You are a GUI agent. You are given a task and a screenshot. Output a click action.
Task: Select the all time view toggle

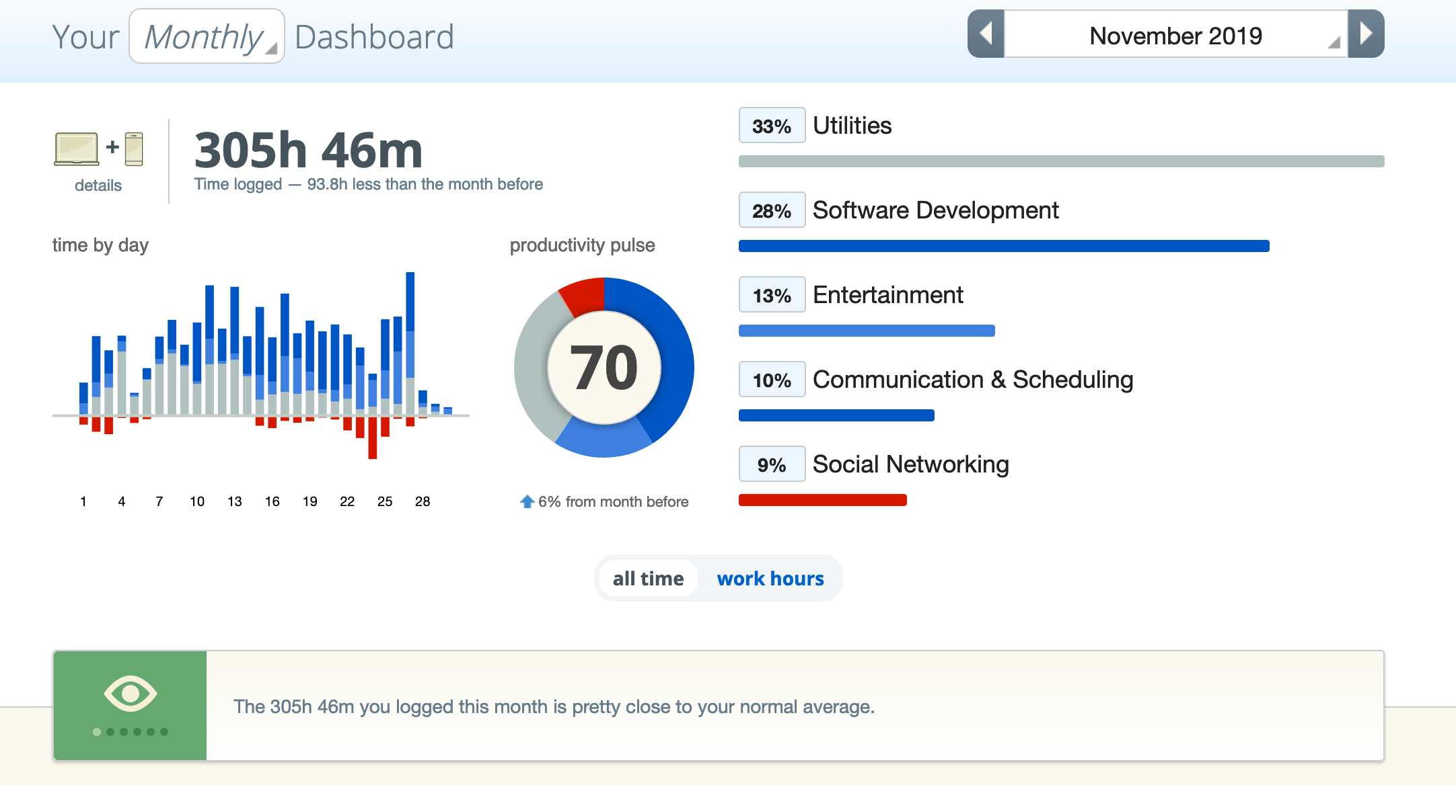pyautogui.click(x=647, y=579)
